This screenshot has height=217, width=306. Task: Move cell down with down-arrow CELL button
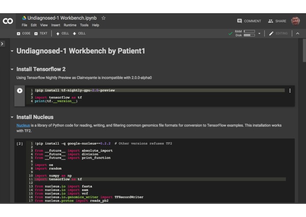point(79,33)
